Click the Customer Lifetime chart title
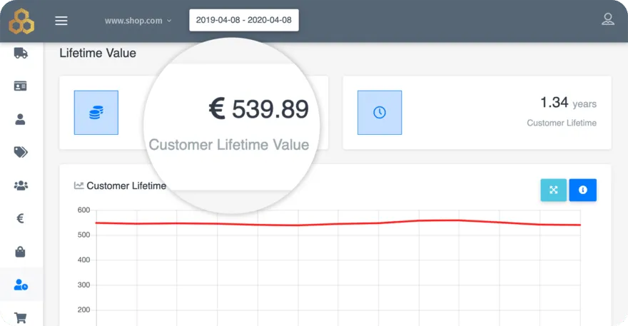Image resolution: width=628 pixels, height=326 pixels. pyautogui.click(x=126, y=186)
